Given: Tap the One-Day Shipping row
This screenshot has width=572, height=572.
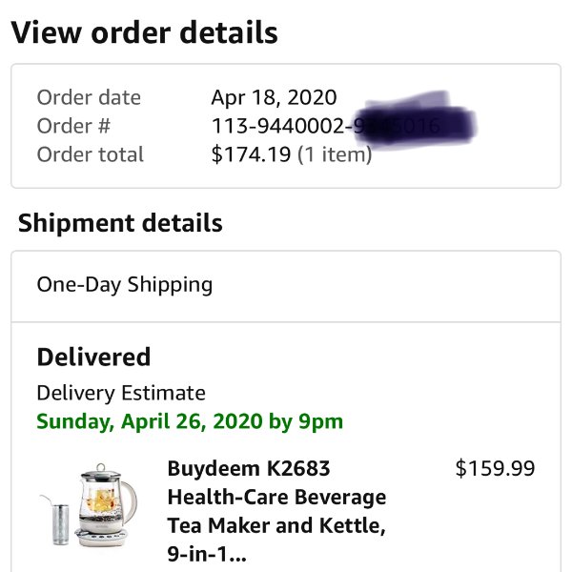Looking at the screenshot, I should (286, 286).
